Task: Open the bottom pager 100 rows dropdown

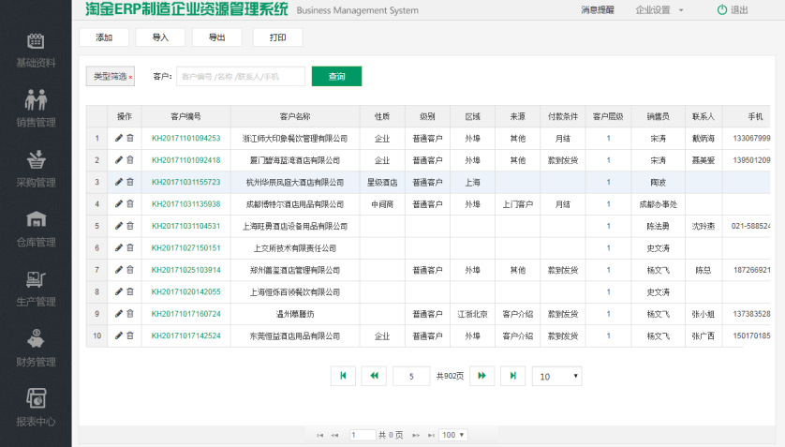Action: tap(453, 435)
